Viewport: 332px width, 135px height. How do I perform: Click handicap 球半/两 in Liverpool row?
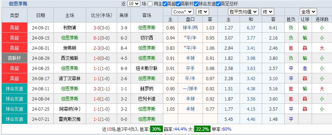click(190, 28)
